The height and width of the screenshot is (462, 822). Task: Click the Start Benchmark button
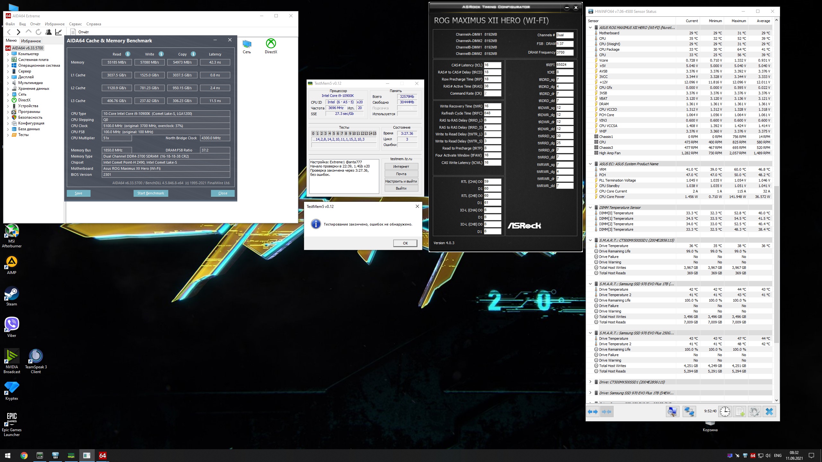[151, 193]
